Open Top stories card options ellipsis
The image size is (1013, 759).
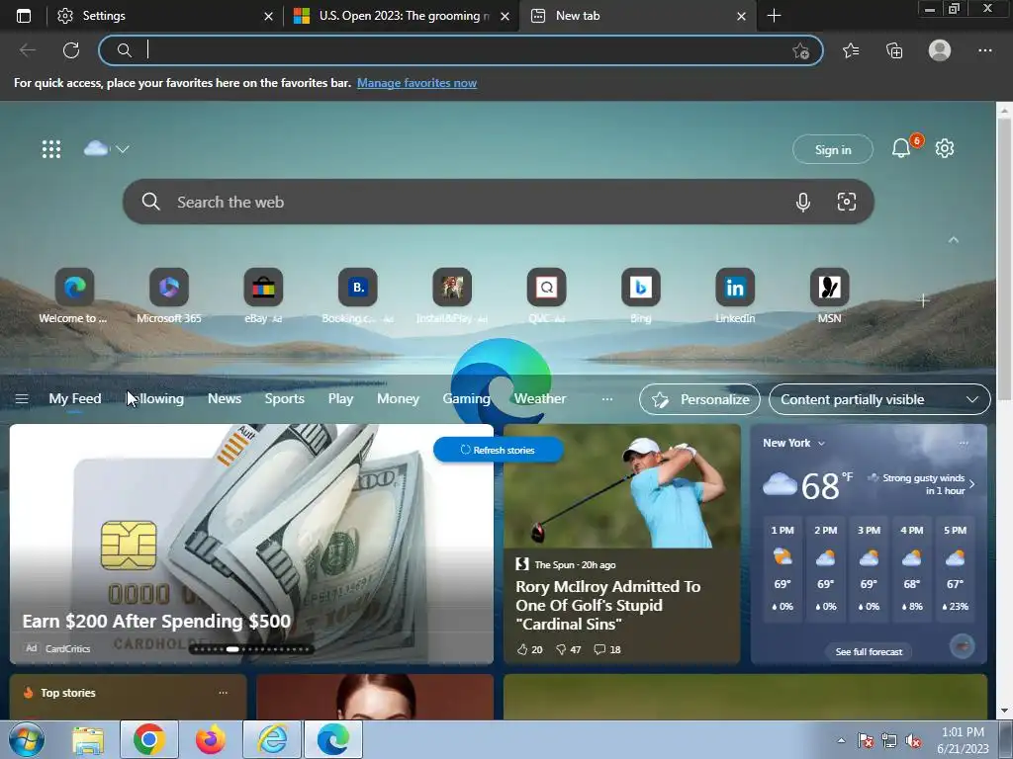(223, 693)
